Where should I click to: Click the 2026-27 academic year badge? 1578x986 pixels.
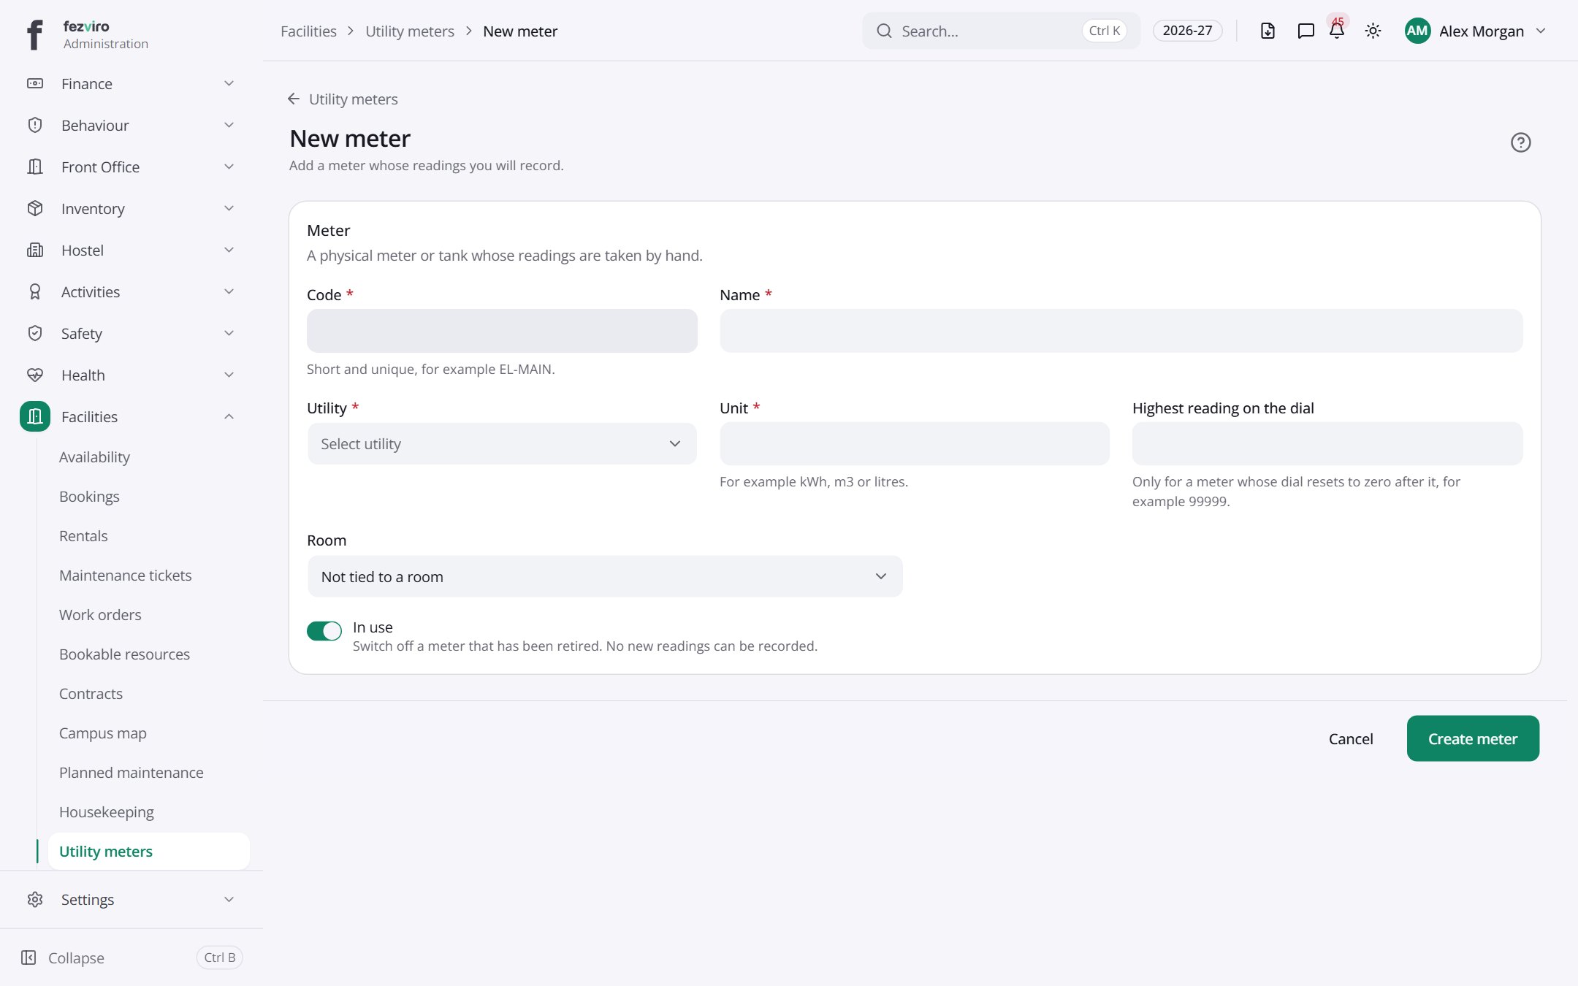pos(1187,31)
